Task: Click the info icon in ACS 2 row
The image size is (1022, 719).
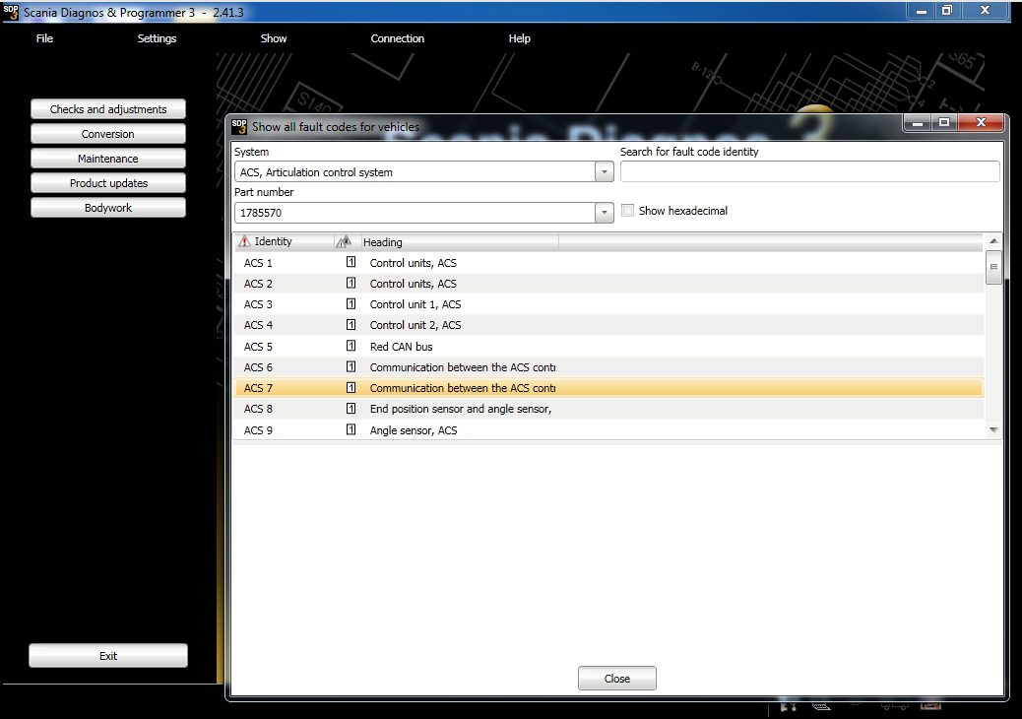Action: pos(351,283)
